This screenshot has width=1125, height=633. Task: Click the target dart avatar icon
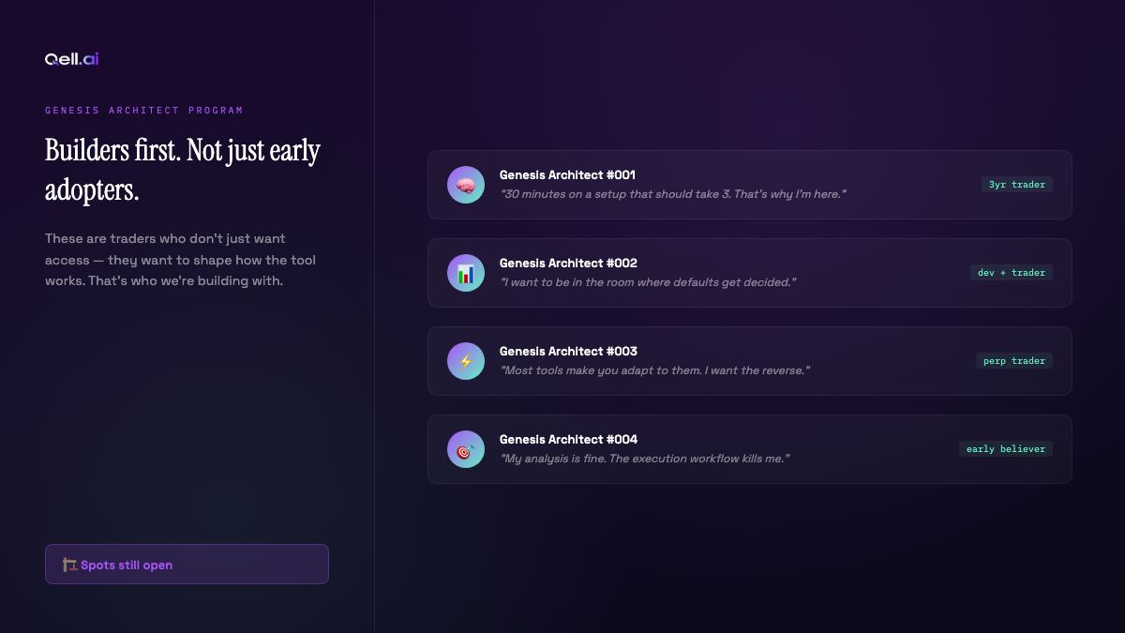[466, 449]
